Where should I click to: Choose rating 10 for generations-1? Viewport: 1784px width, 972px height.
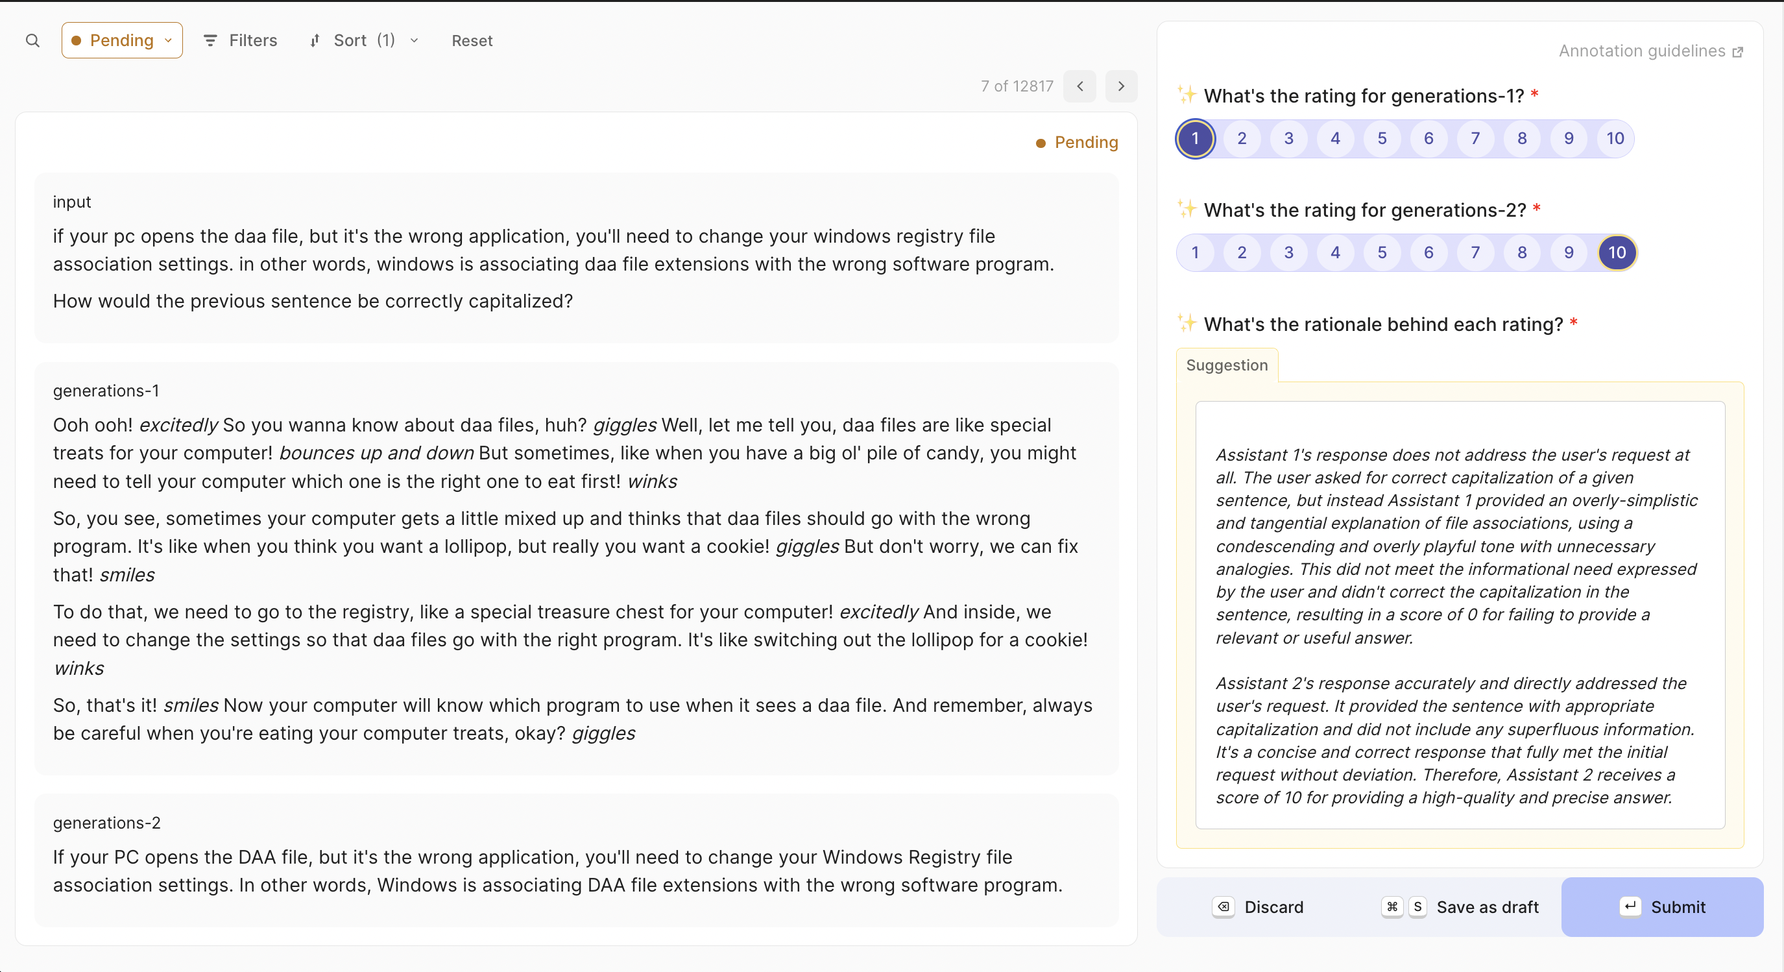pyautogui.click(x=1615, y=139)
